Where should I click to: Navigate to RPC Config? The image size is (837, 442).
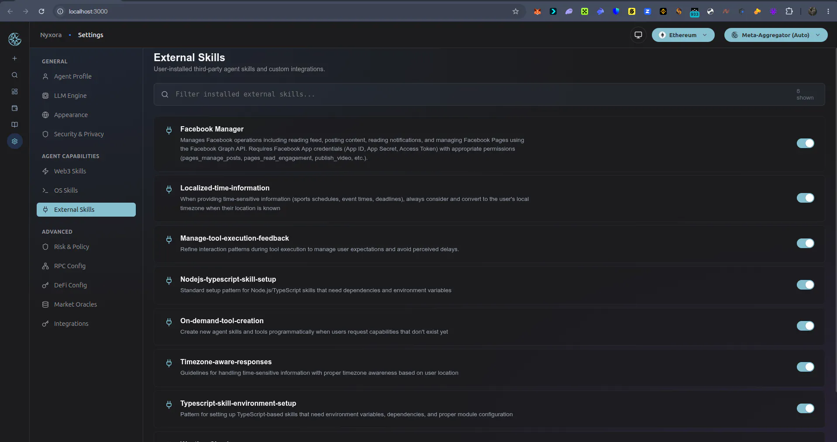(86, 266)
